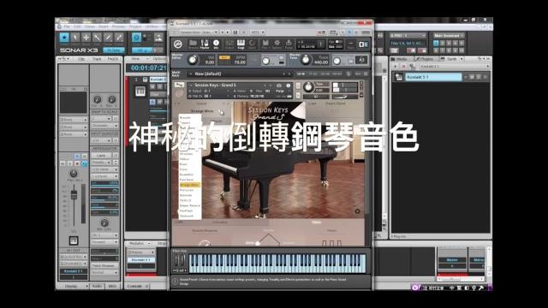Click the Master Editor volume knob
Image resolution: width=548 pixels, height=308 pixels.
[192, 60]
